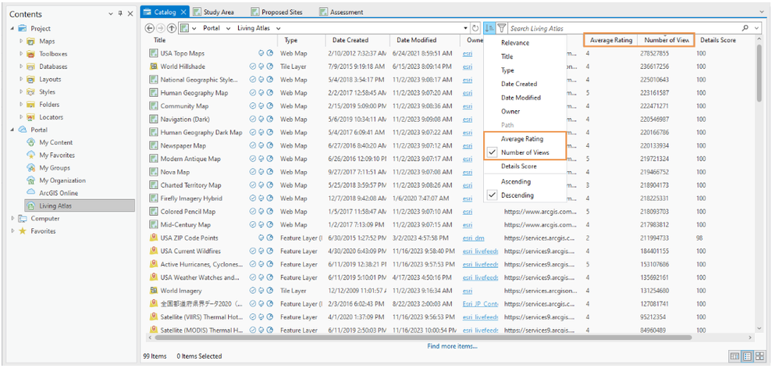Click the USA Topo Maps web map icon
The height and width of the screenshot is (368, 772).
pyautogui.click(x=153, y=53)
